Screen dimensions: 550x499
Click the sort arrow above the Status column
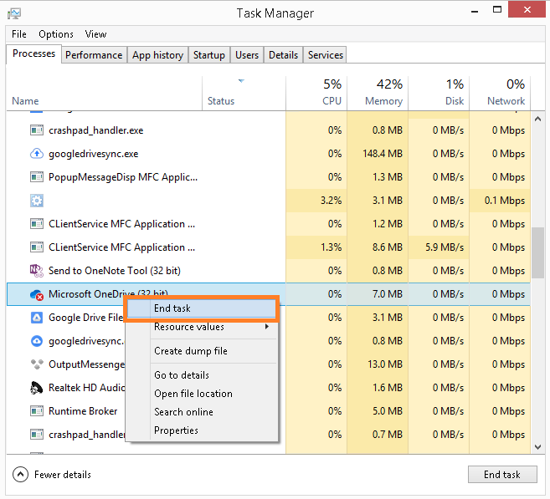click(x=241, y=81)
